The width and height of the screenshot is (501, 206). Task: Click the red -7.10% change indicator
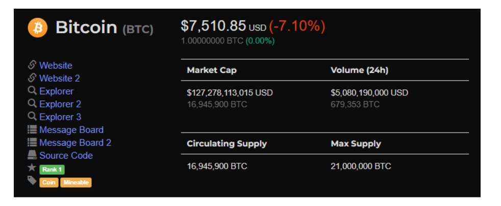[297, 26]
